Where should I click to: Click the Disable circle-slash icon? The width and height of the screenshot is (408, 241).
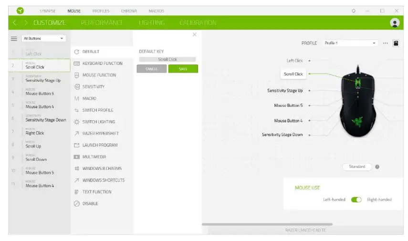point(76,203)
